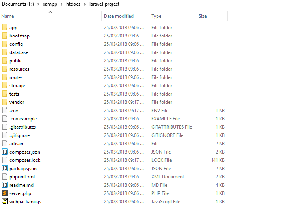Click the .env.example file icon
Viewport: 302px width, 208px height.
(5, 118)
